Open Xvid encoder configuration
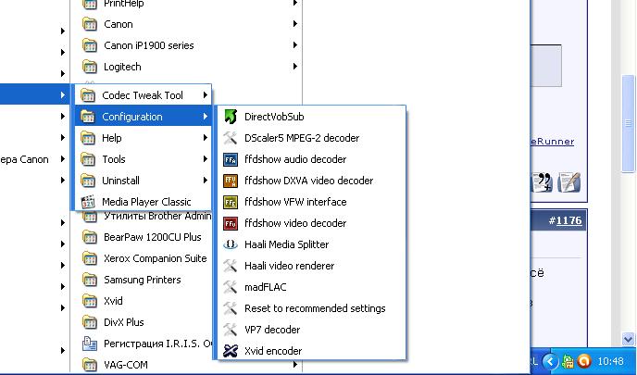 point(272,351)
